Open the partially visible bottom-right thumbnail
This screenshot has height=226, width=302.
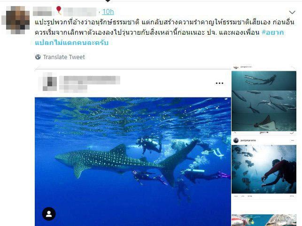pos(264,220)
